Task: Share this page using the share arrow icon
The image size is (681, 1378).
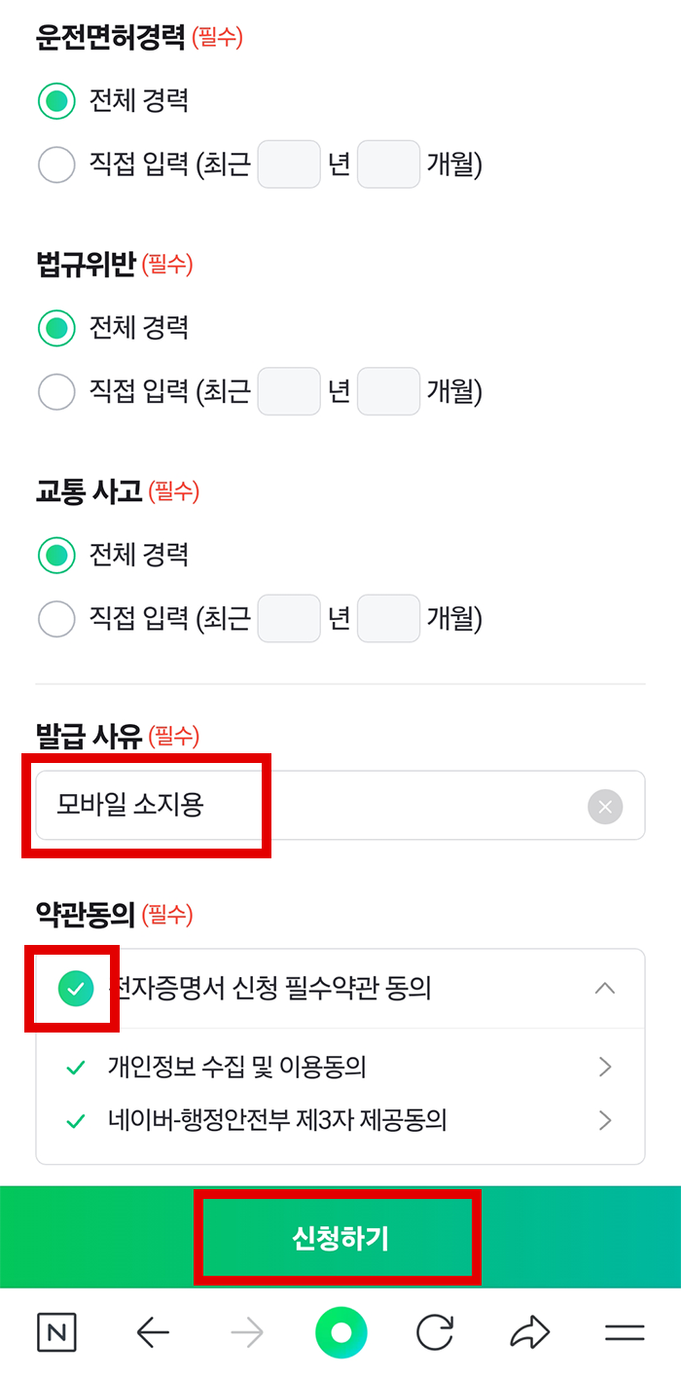Action: click(x=529, y=1332)
